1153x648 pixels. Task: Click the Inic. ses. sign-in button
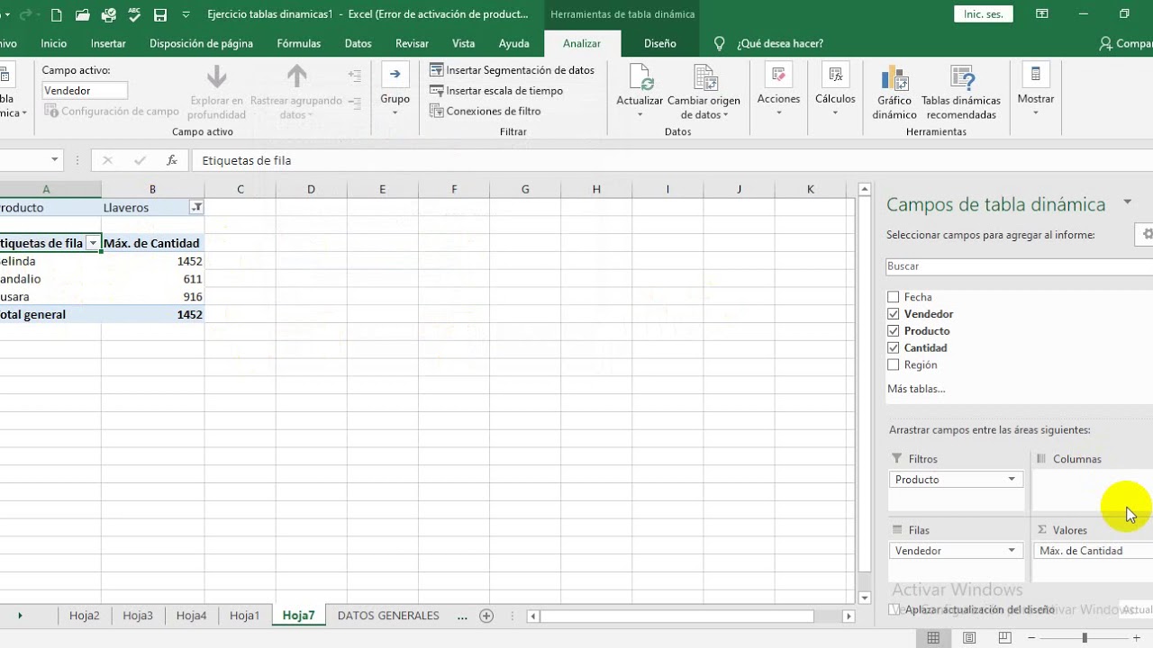[x=983, y=14]
